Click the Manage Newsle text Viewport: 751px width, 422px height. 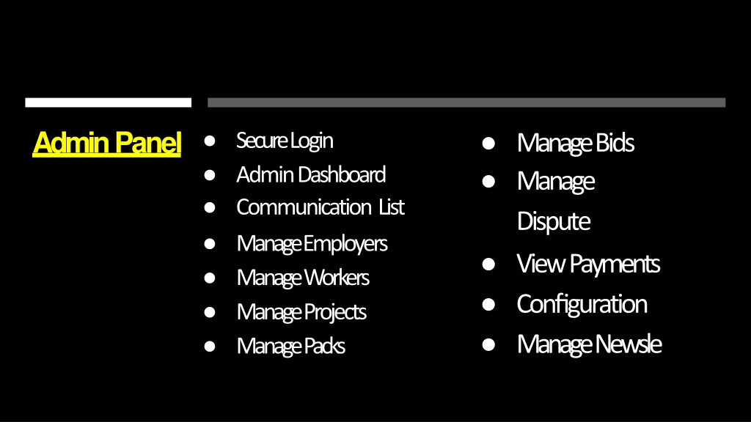[x=589, y=344]
